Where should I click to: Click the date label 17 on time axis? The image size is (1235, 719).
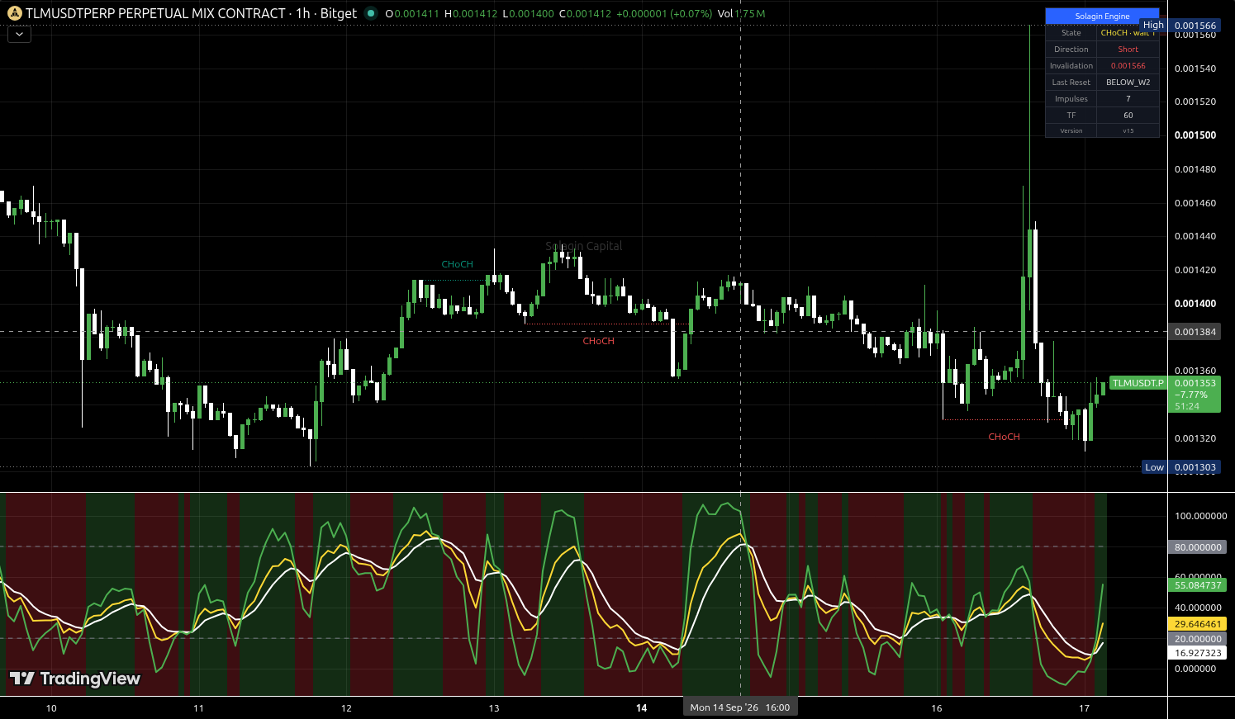[x=1084, y=708]
